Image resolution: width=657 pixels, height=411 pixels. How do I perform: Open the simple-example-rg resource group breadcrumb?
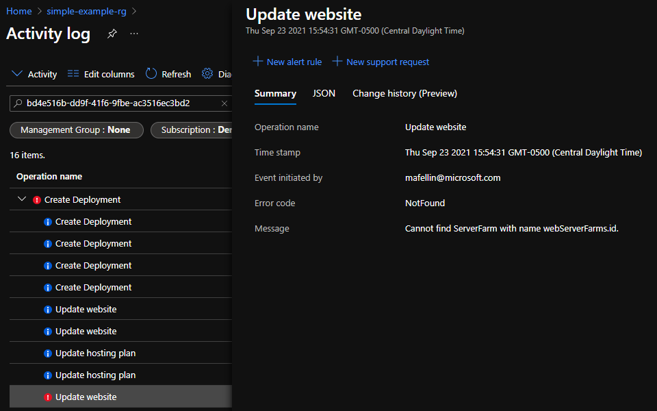[x=86, y=10]
